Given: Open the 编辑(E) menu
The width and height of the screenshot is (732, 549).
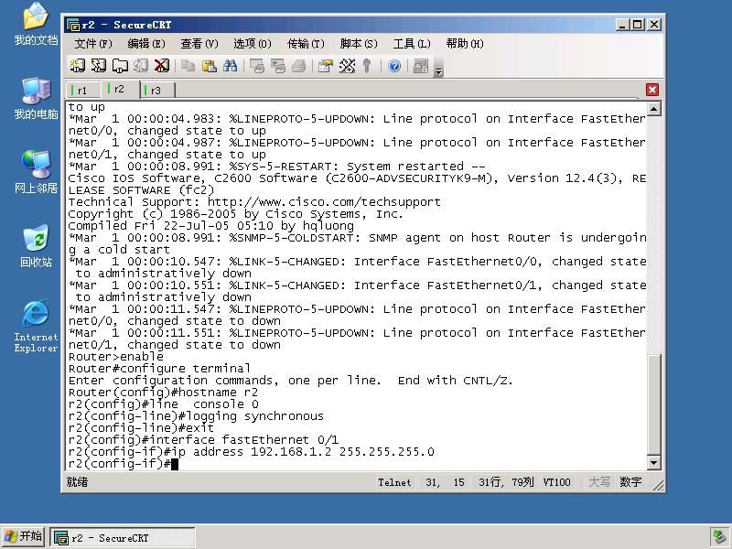Looking at the screenshot, I should 146,43.
